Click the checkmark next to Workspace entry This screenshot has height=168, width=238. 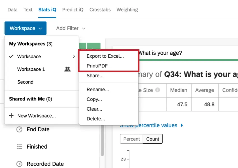[x=11, y=56]
